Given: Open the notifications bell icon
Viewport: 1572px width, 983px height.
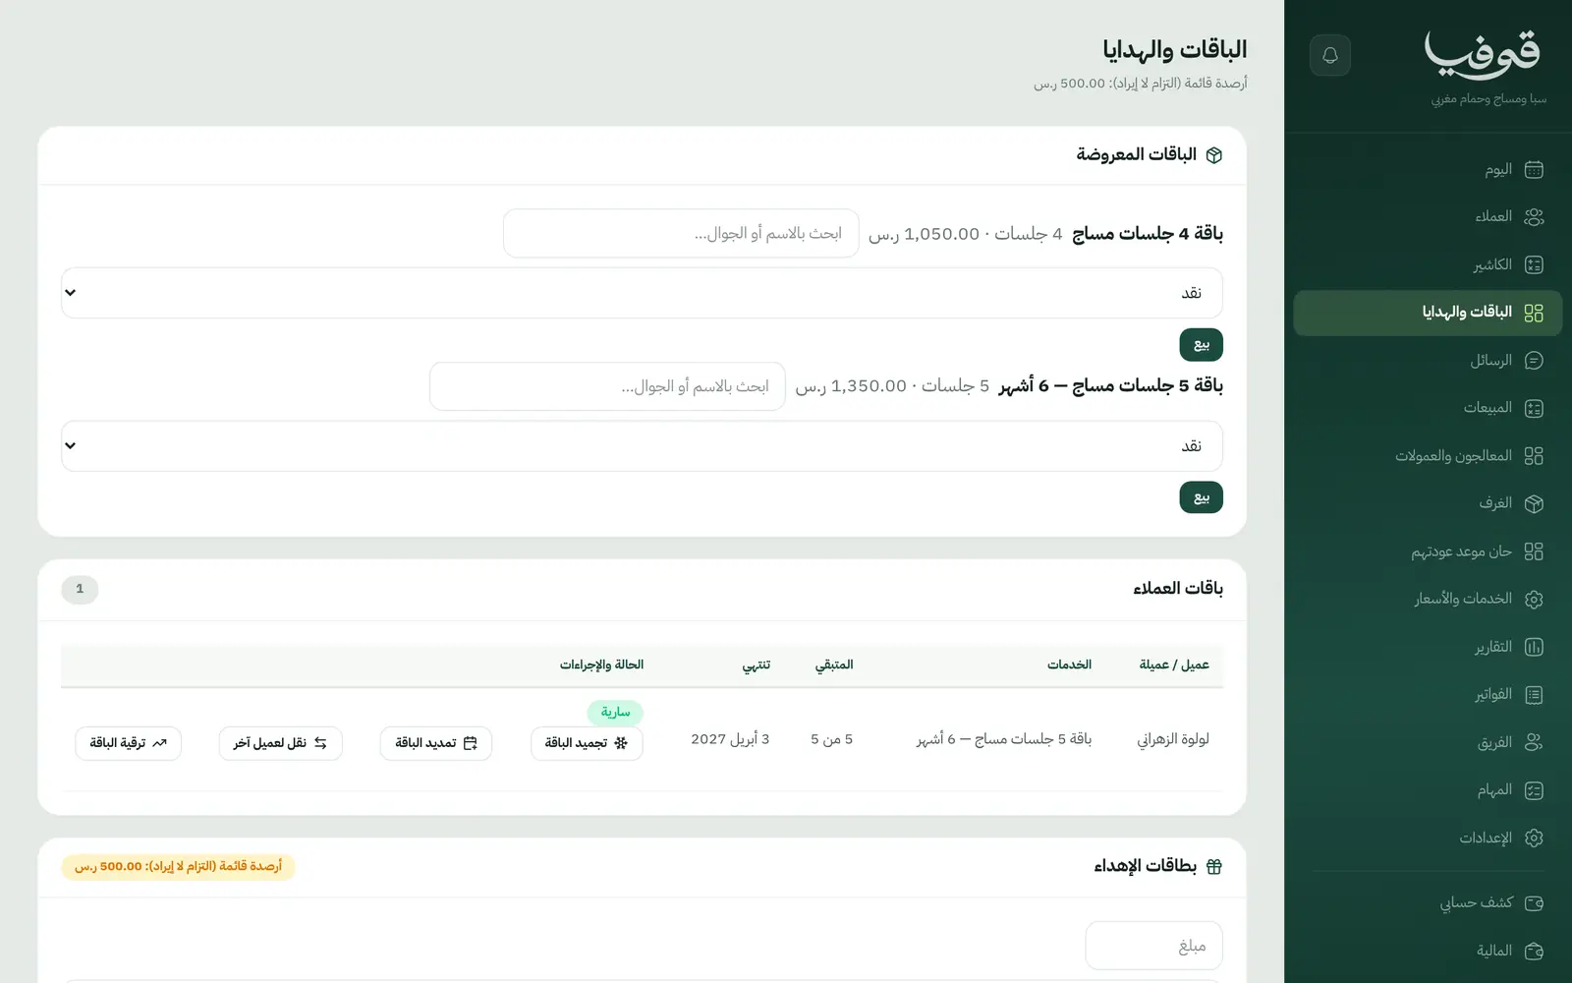Looking at the screenshot, I should point(1330,55).
